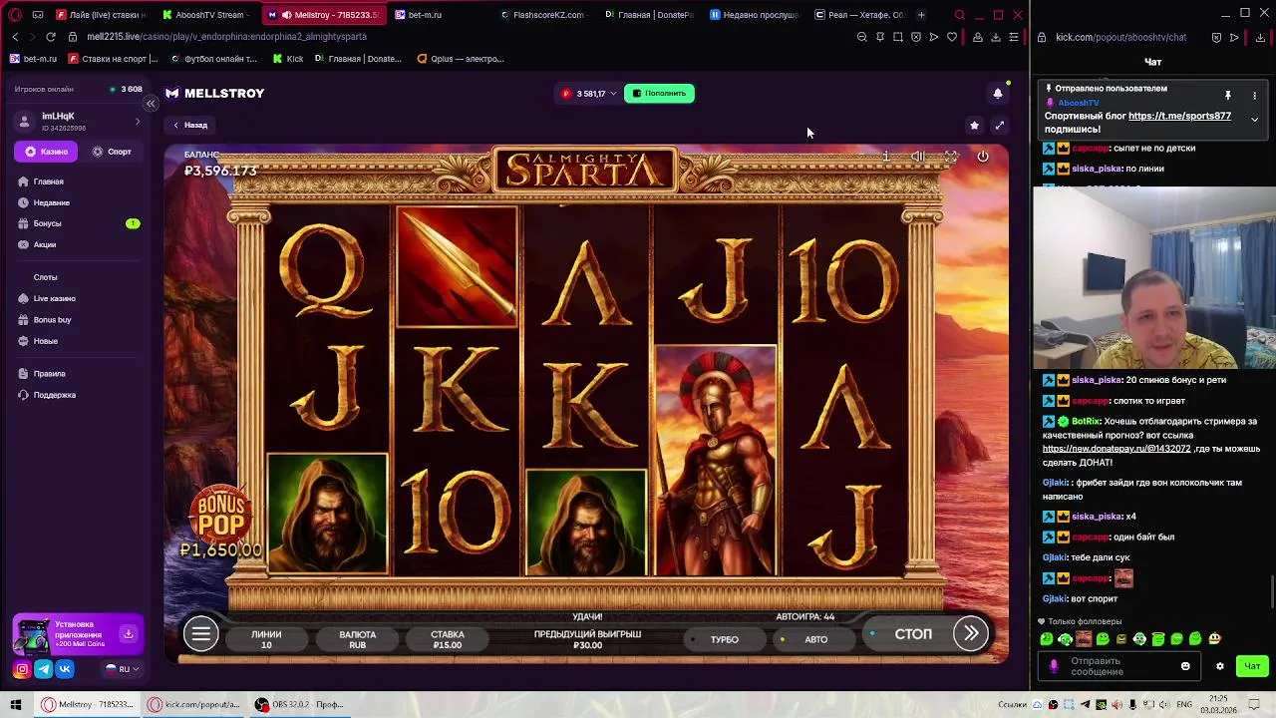The image size is (1276, 718).
Task: Open Live казино category
Action: click(54, 298)
